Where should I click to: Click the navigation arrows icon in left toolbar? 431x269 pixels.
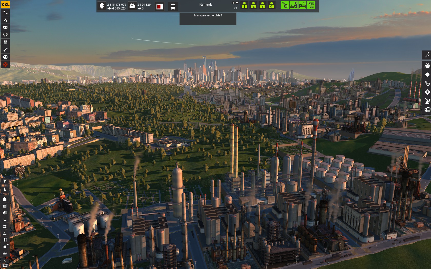5,13
